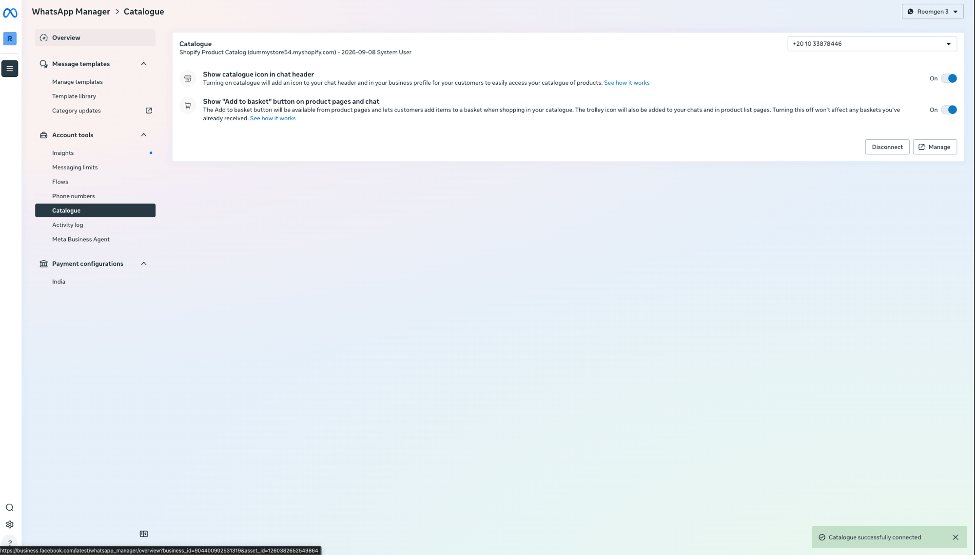
Task: Open Category updates
Action: [x=77, y=111]
